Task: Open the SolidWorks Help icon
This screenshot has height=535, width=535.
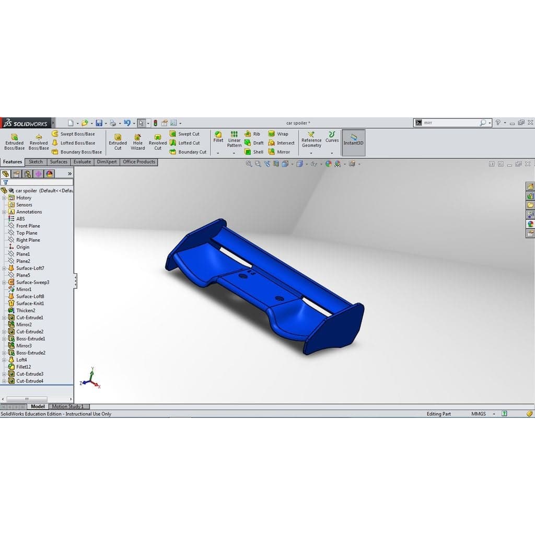Action: (498, 122)
